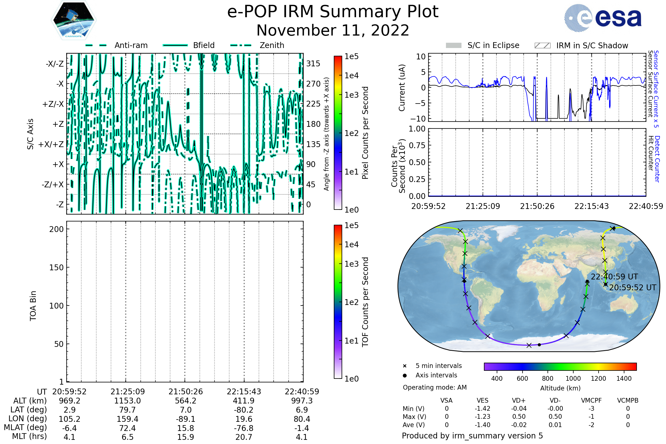Image resolution: width=666 pixels, height=444 pixels.
Task: Click the TOF Counts per Second colorbar
Action: pyautogui.click(x=338, y=302)
